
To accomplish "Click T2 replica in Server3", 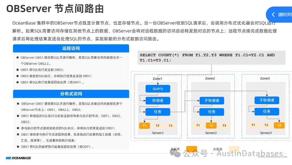I will point(266,125).
